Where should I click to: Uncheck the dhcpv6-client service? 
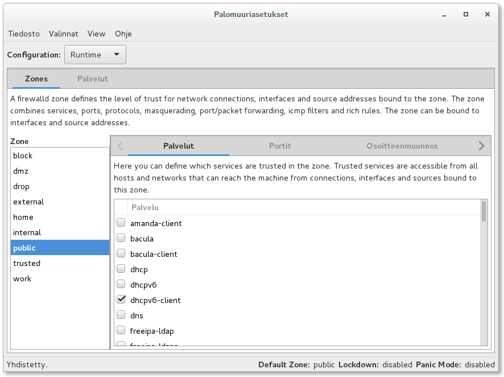tap(121, 300)
